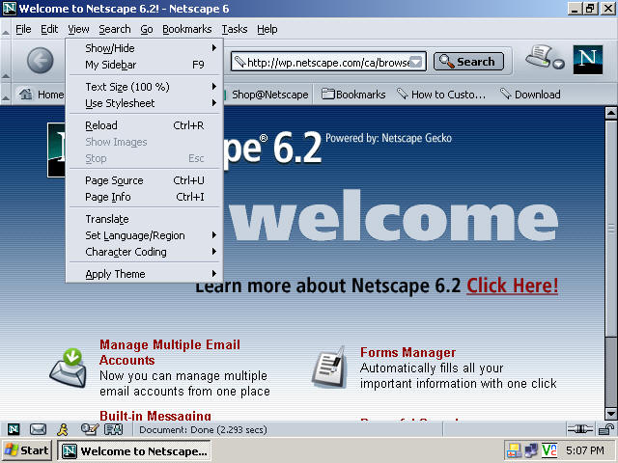Click the bookmark icon in the URL bar

coord(239,62)
